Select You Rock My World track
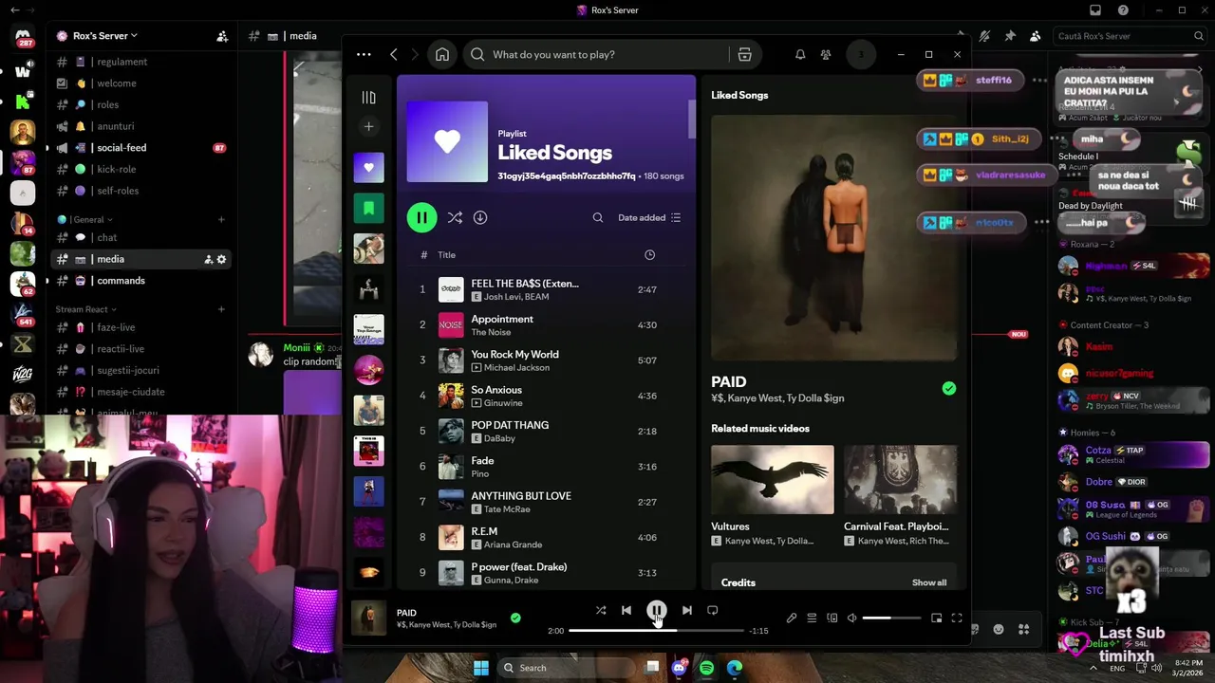This screenshot has width=1215, height=683. coord(546,360)
